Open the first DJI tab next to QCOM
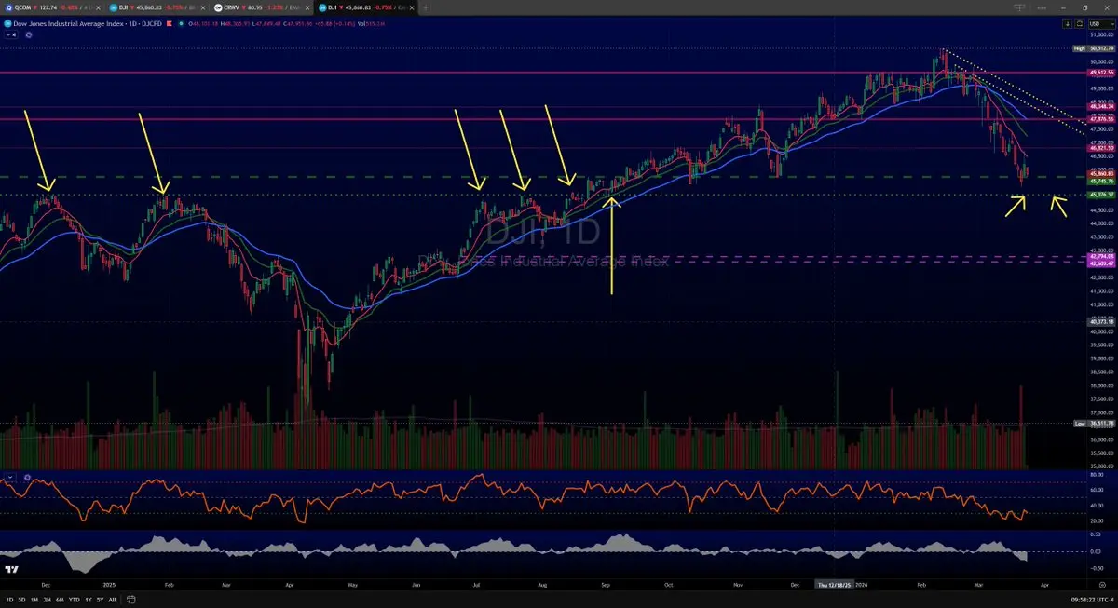The height and width of the screenshot is (608, 1118). coord(158,7)
